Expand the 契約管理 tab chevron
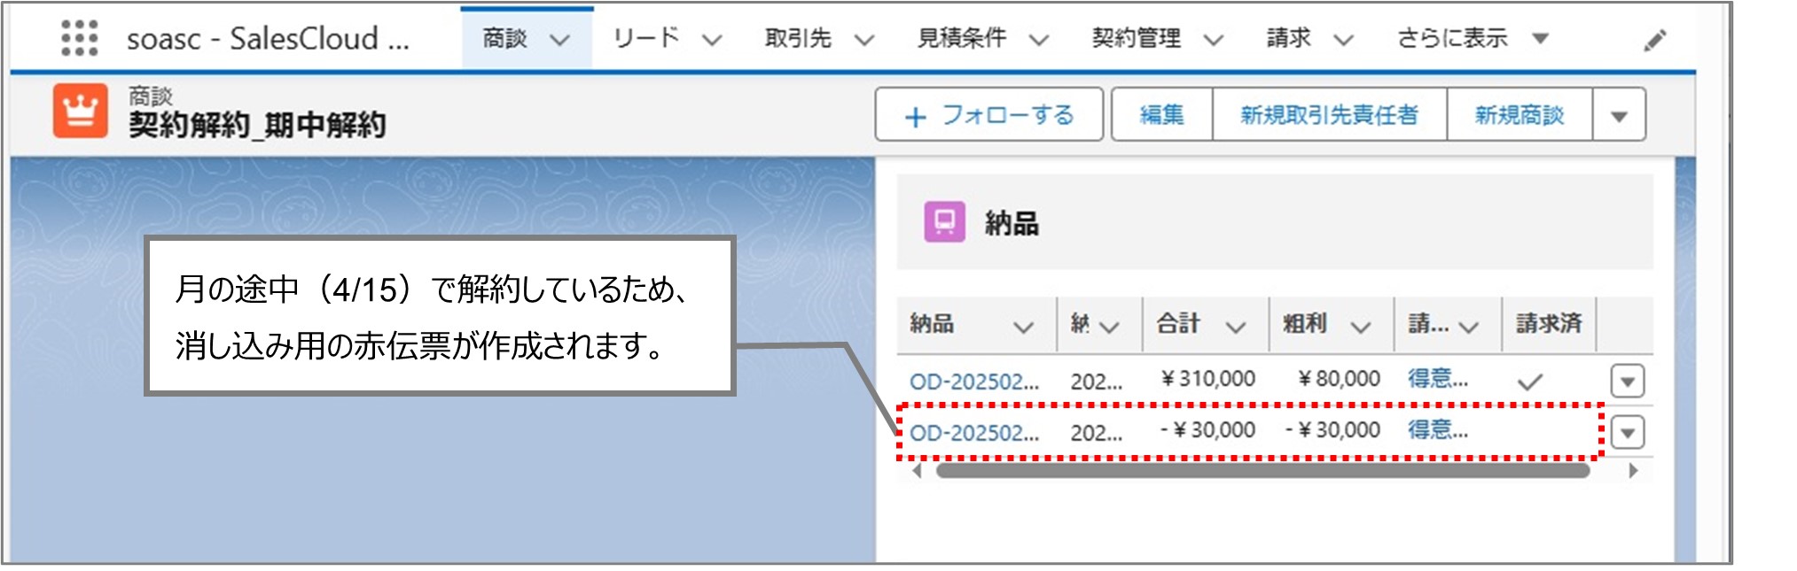Image resolution: width=1797 pixels, height=571 pixels. click(x=1214, y=40)
